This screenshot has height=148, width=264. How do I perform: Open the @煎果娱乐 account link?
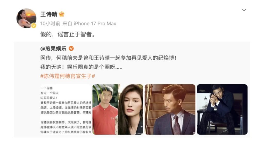coord(53,49)
